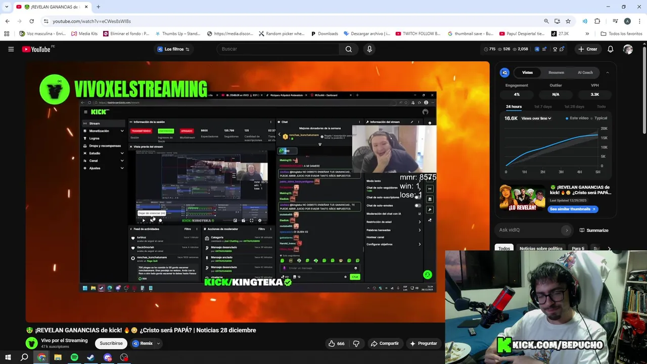Click the Chrome address bar URL
The image size is (647, 364).
pyautogui.click(x=91, y=21)
